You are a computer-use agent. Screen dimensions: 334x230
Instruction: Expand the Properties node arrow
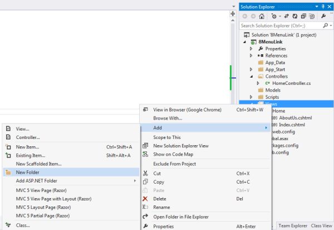[x=251, y=49]
